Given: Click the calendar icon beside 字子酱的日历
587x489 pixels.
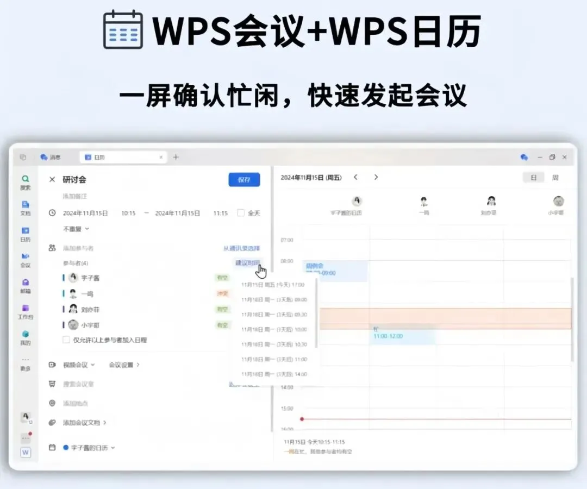Looking at the screenshot, I should (52, 448).
